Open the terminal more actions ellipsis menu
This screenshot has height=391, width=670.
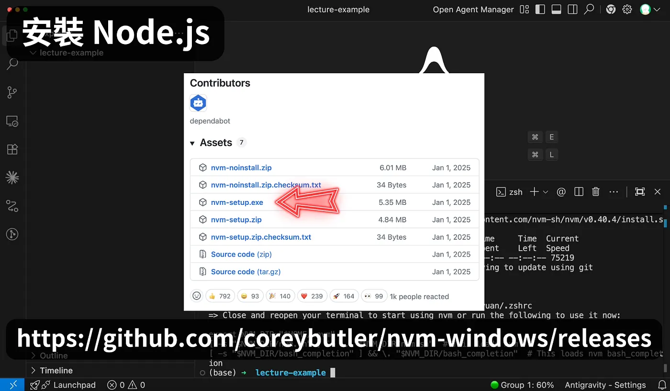coord(614,192)
